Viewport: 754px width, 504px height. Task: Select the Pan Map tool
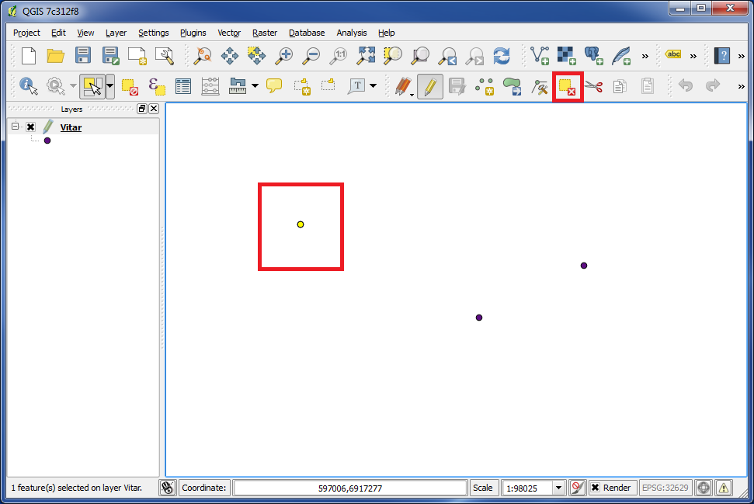tap(230, 56)
